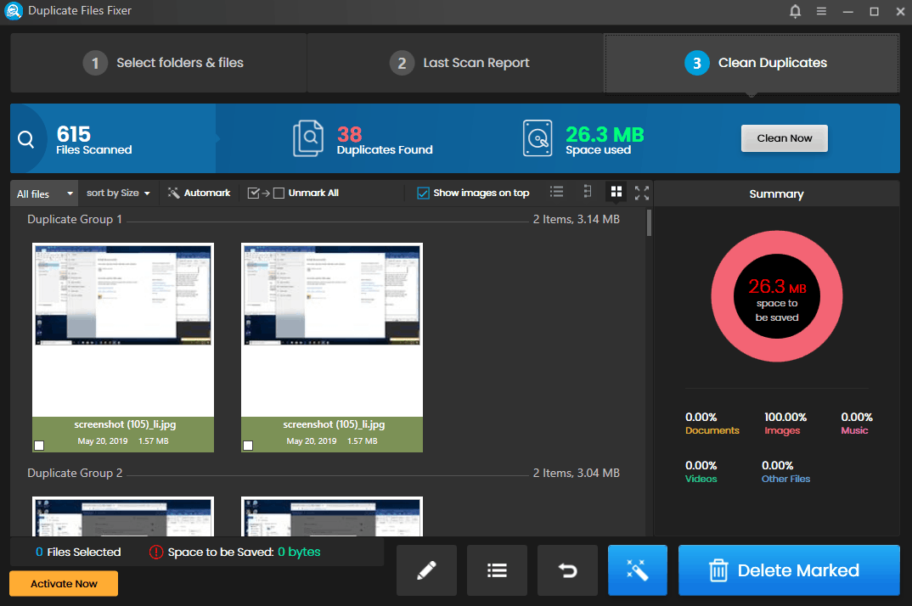This screenshot has height=606, width=912.
Task: Click the blue magic wand automark button
Action: [638, 570]
